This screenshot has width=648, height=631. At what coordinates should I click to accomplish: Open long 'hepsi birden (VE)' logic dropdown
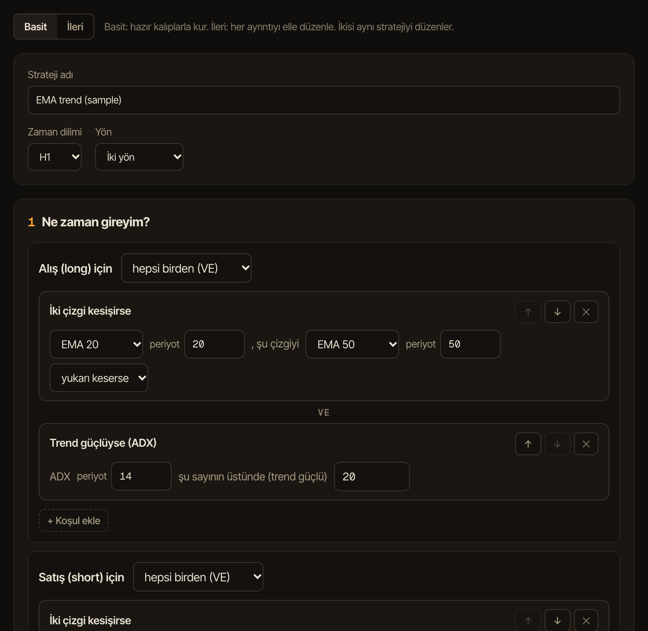click(186, 268)
